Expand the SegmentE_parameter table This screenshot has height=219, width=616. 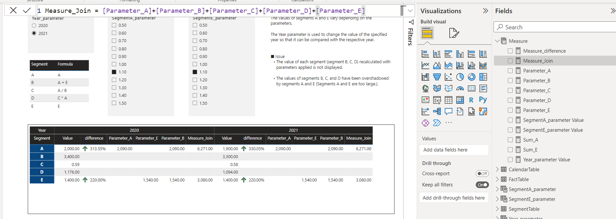coord(497,199)
